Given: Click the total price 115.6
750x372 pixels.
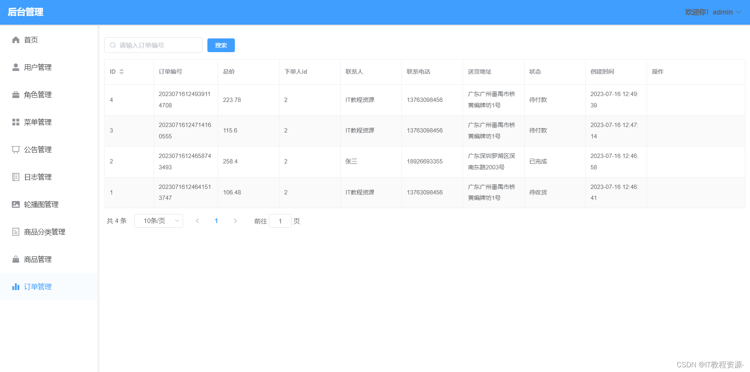Looking at the screenshot, I should point(230,131).
